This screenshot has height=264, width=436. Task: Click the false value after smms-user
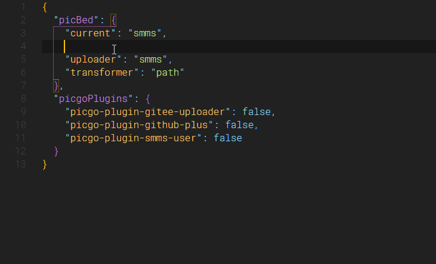point(228,138)
